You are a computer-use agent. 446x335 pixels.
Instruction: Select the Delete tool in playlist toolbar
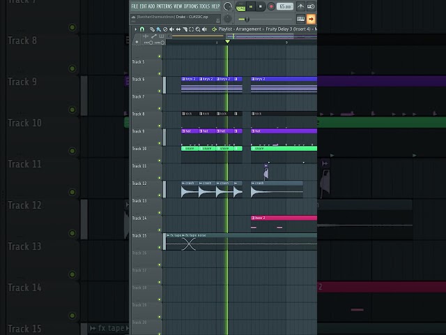[x=165, y=29]
